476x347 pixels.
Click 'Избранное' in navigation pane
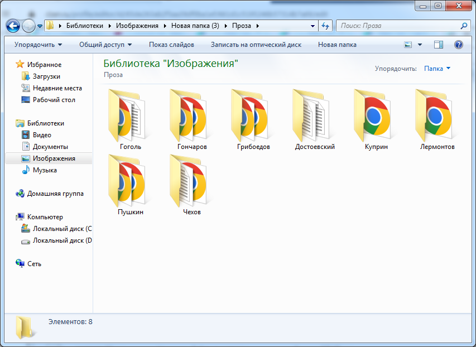[x=44, y=65]
